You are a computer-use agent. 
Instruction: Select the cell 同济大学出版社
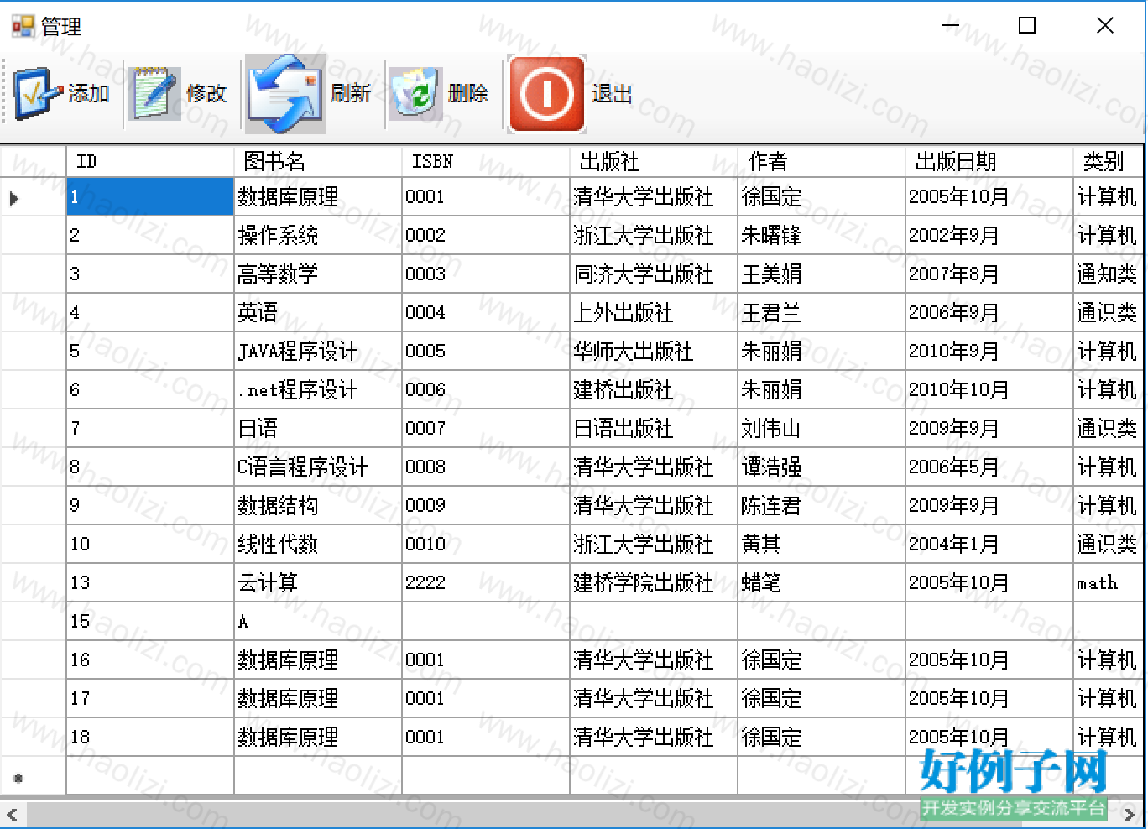tap(654, 274)
